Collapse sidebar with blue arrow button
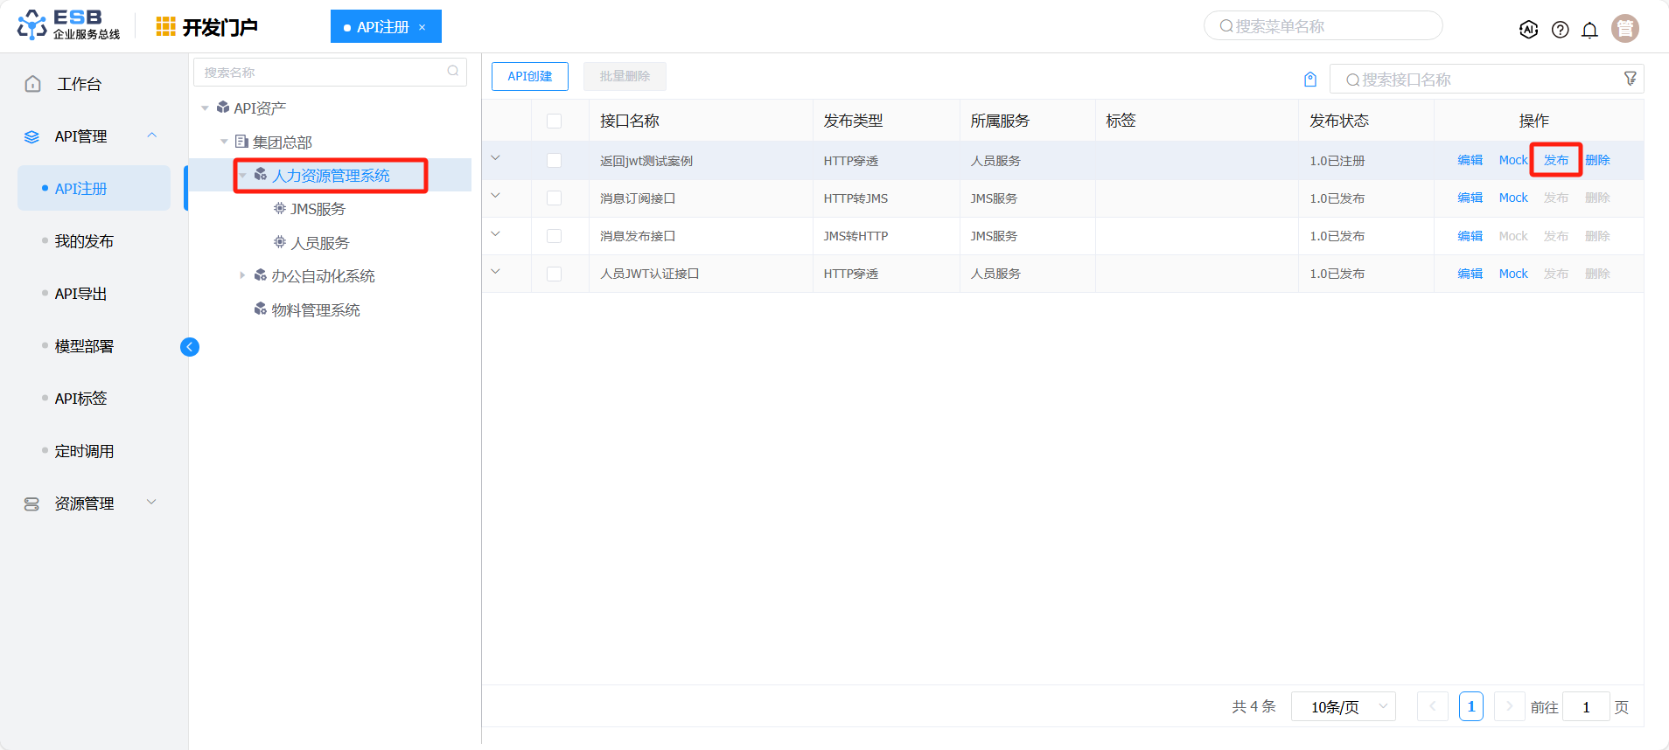The height and width of the screenshot is (750, 1669). [x=190, y=347]
